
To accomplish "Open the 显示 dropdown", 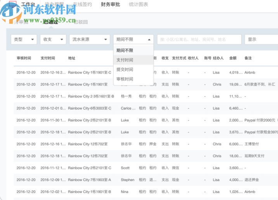I will click(261, 39).
